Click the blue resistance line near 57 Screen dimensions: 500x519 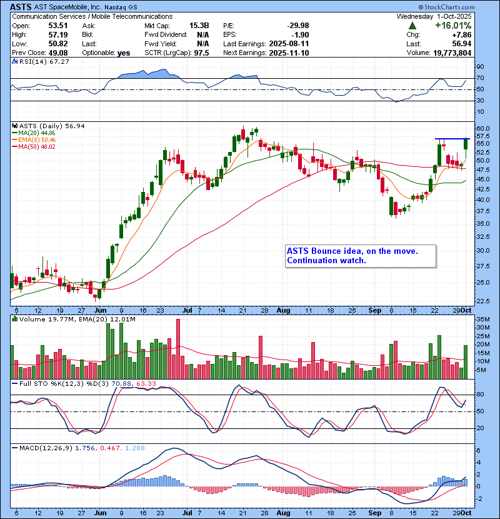(x=452, y=139)
